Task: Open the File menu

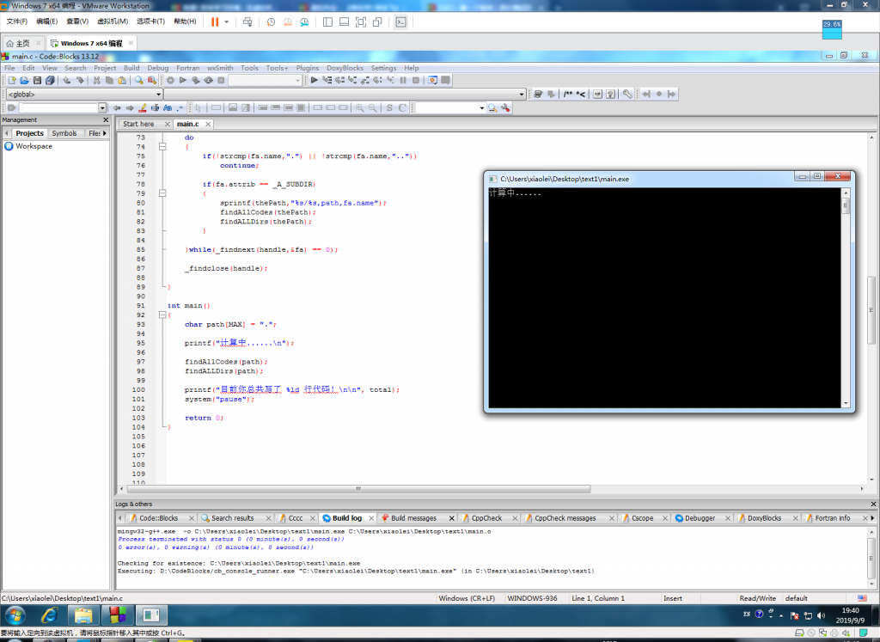Action: pyautogui.click(x=10, y=68)
